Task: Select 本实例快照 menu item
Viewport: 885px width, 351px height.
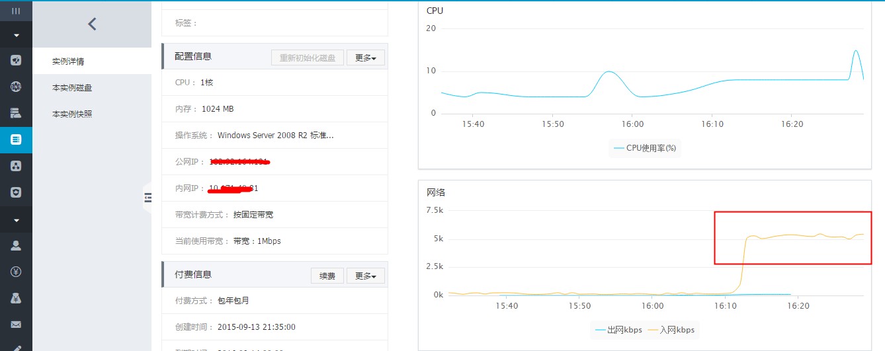Action: point(72,114)
